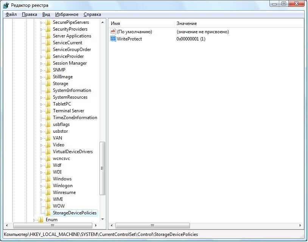The height and width of the screenshot is (242, 308).
Task: Select the (По умолчанию) value name
Action: [134, 32]
